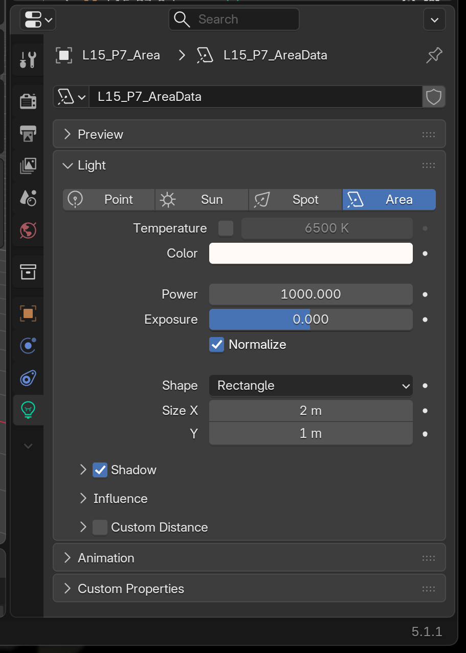466x653 pixels.
Task: Open the Scene properties tab
Action: 28,197
